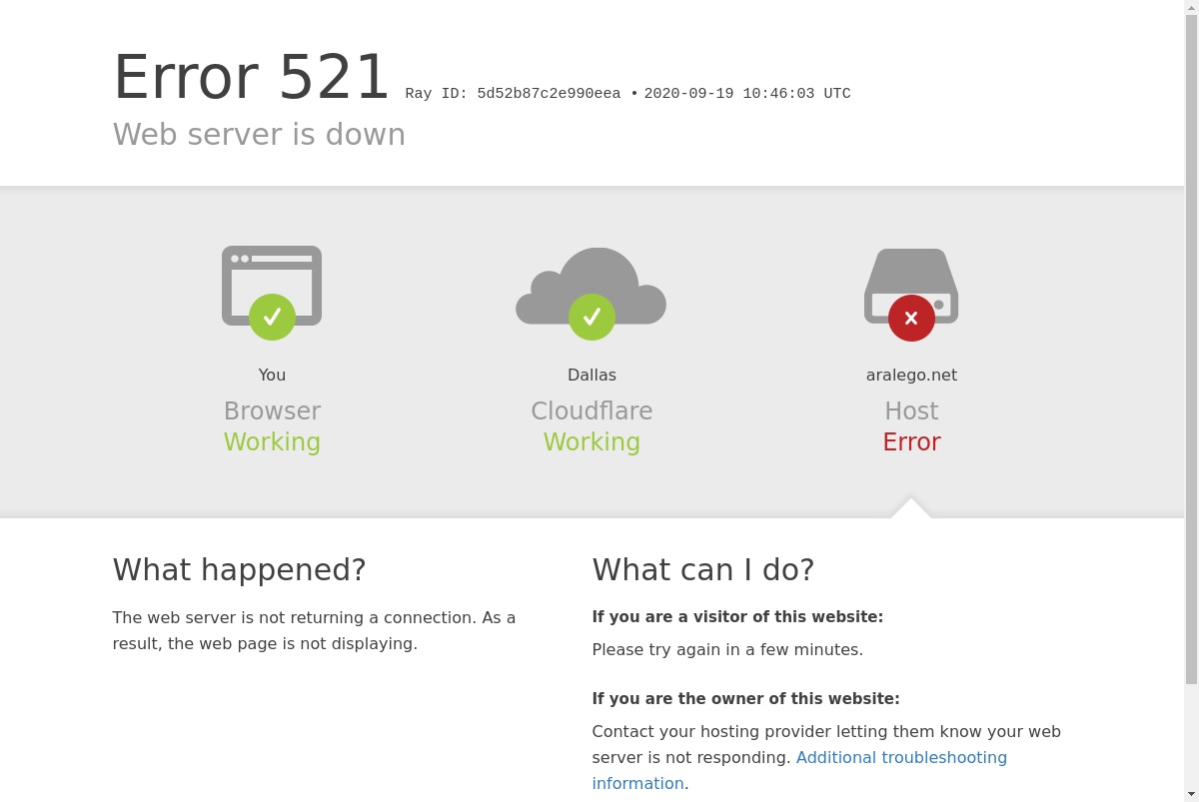
Task: Click the timestamp '2020-09-19 10:46:03 UTC'
Action: [747, 94]
